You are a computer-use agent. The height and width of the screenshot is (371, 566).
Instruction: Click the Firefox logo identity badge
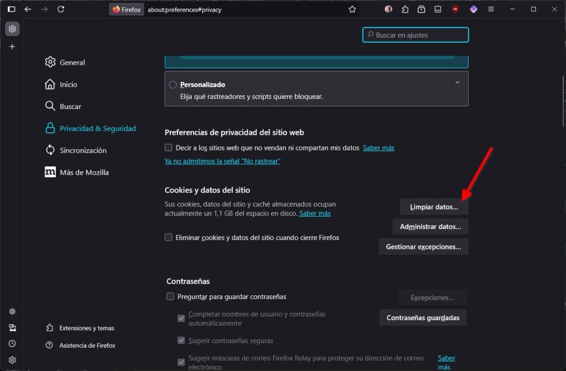[x=127, y=9]
